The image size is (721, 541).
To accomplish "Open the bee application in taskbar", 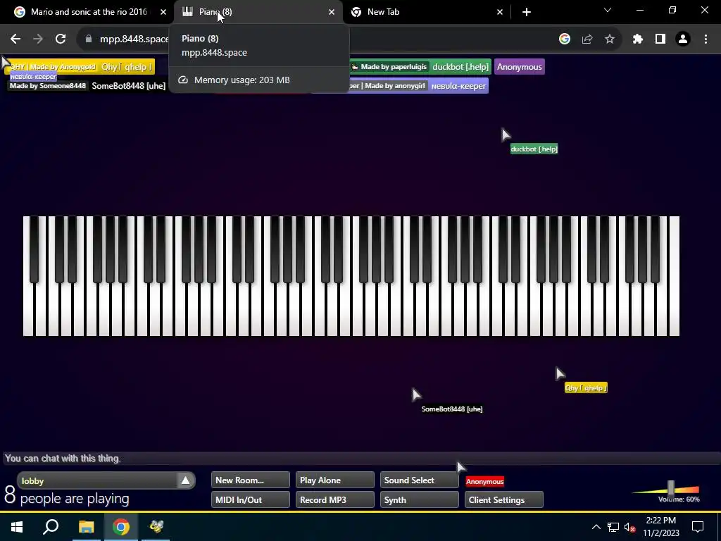I will (156, 527).
